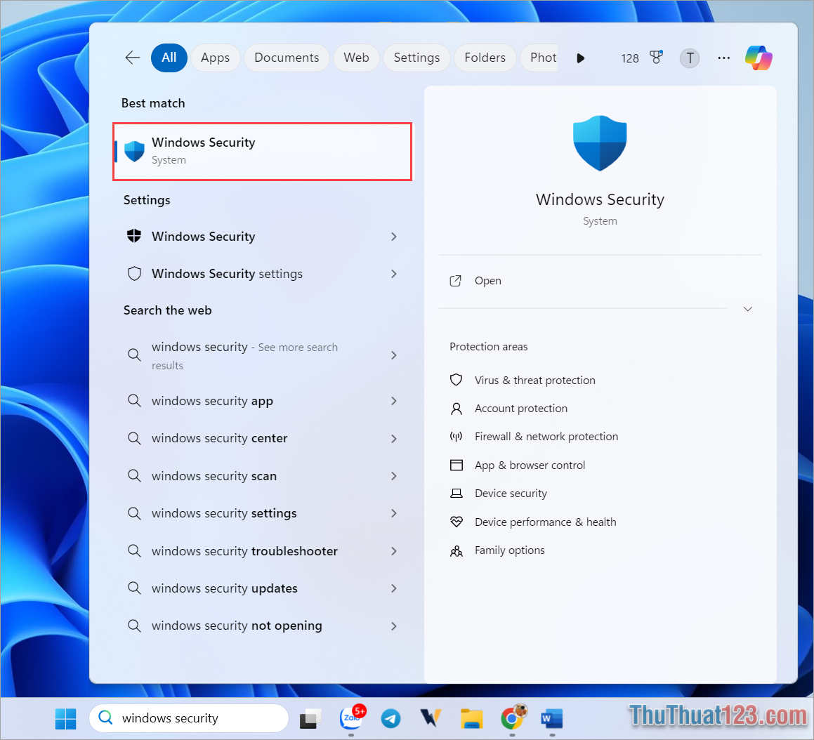Open the Windows Start button on the taskbar

65,719
